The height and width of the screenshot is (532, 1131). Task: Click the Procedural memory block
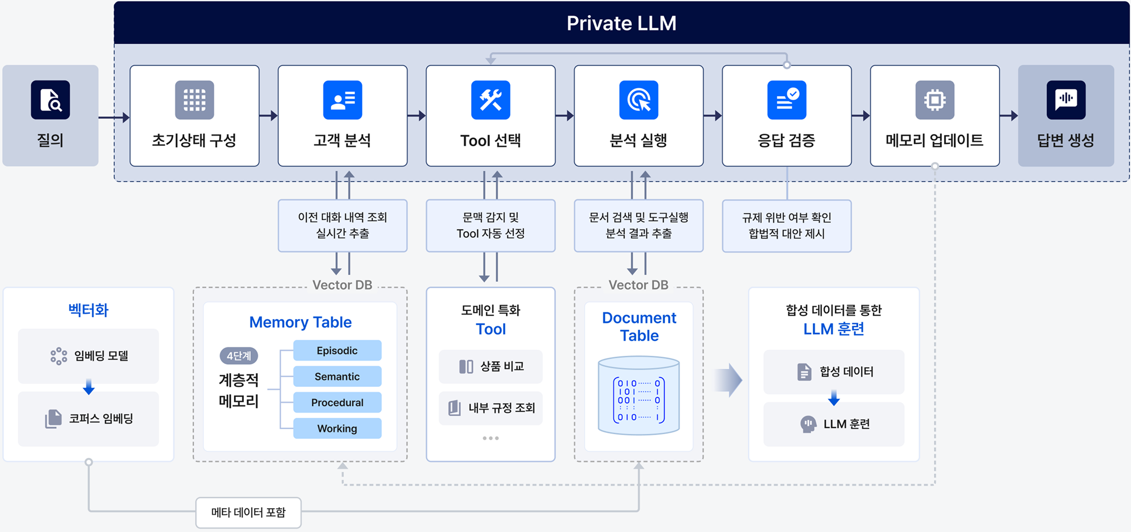(337, 402)
